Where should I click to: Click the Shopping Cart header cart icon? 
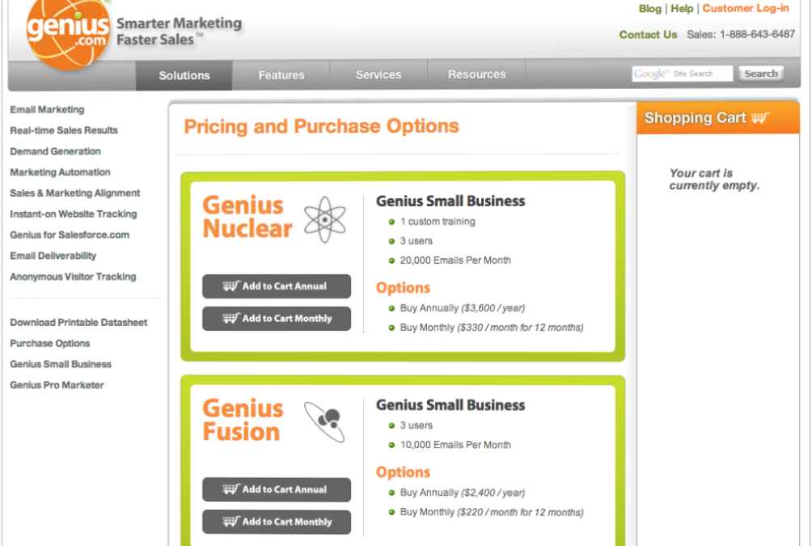pos(759,118)
